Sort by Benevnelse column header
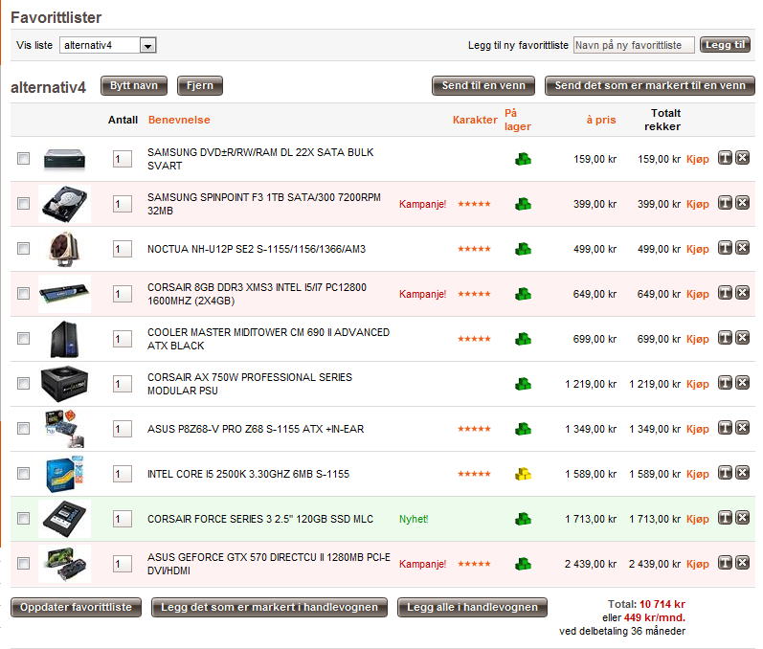The width and height of the screenshot is (763, 649). (179, 120)
